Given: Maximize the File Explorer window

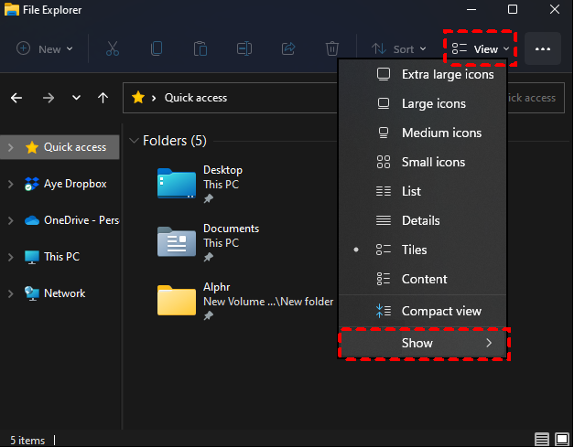Looking at the screenshot, I should tap(513, 9).
